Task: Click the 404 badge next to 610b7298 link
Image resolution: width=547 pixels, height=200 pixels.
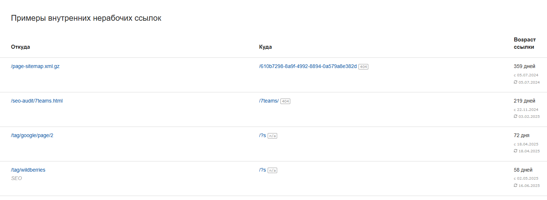Action: coord(363,67)
